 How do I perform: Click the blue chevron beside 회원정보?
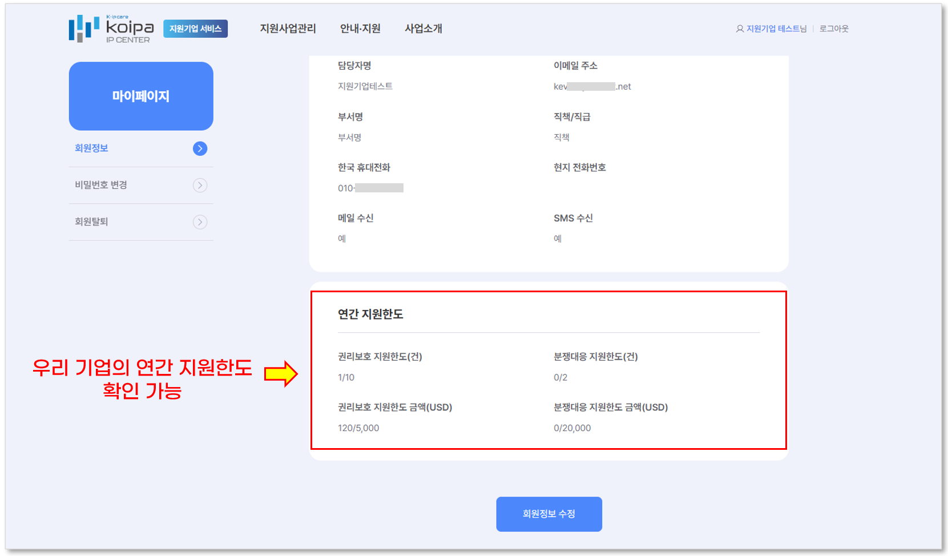coord(200,148)
